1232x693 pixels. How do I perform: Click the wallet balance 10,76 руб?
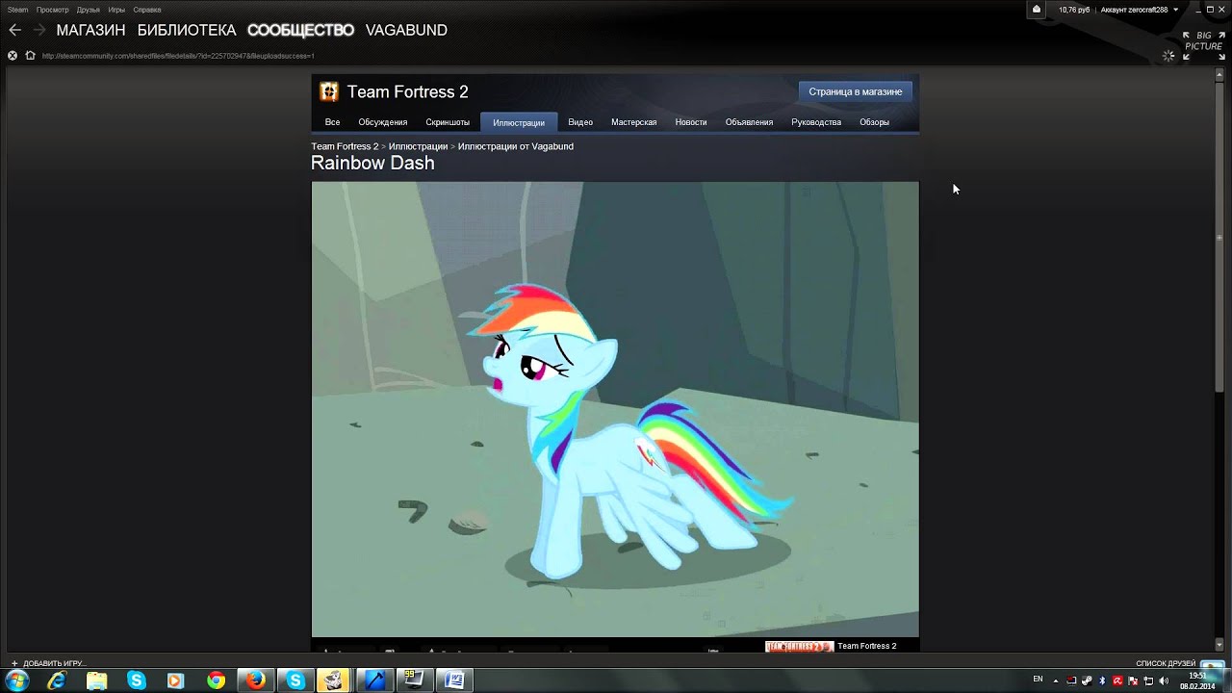pyautogui.click(x=1074, y=10)
